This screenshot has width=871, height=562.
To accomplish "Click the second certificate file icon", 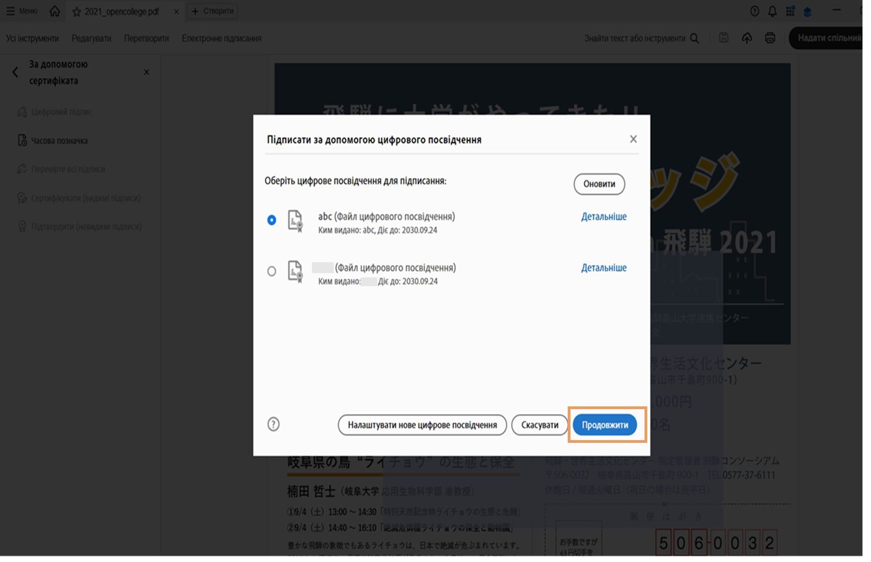I will click(295, 272).
